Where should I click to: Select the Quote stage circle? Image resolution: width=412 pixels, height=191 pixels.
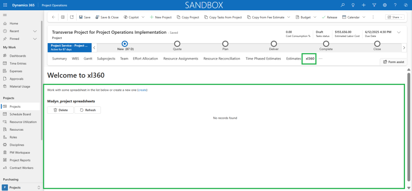pyautogui.click(x=177, y=44)
